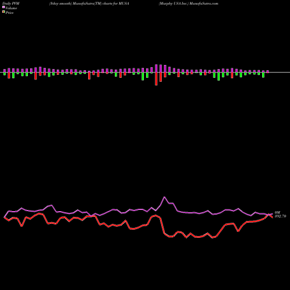Viewport: 290px width, 290px height.
Task: Click the peak of the magenta volume line
Action: (x=164, y=197)
